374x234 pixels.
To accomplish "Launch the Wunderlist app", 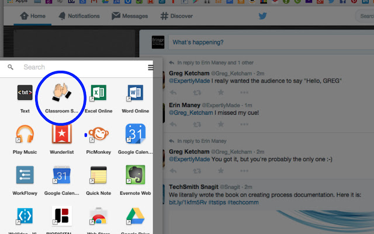I will coord(61,134).
